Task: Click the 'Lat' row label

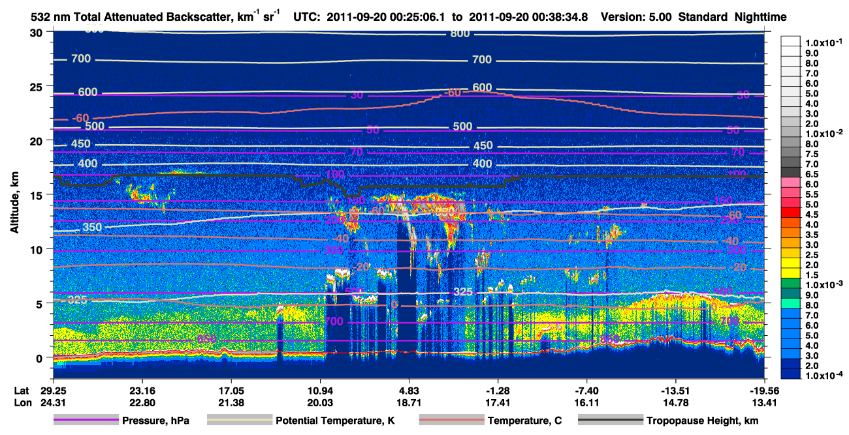Action: click(22, 390)
